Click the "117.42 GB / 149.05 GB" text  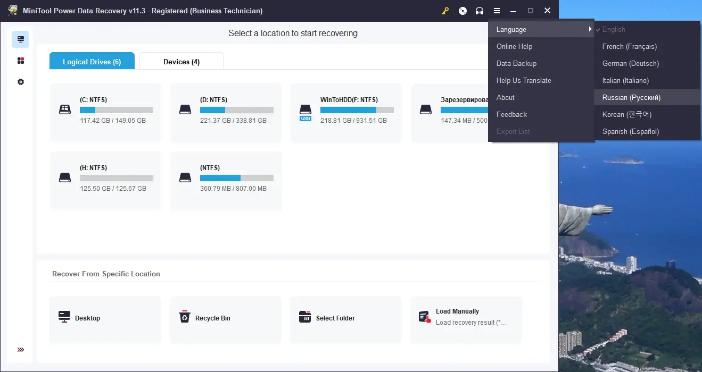coord(113,121)
